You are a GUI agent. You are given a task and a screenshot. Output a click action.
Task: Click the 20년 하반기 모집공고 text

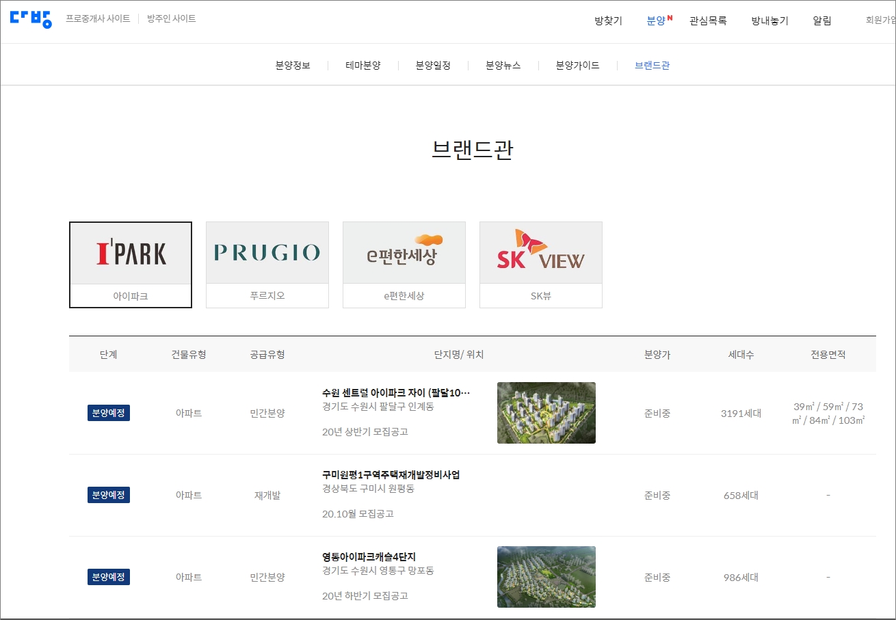[365, 596]
